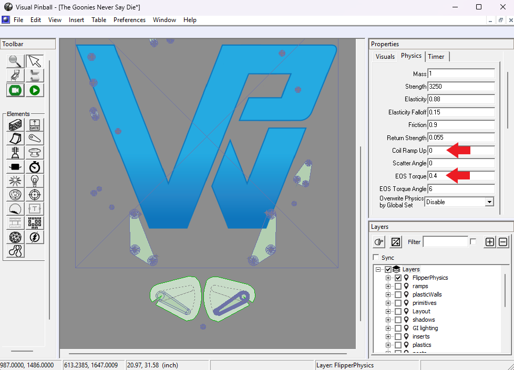This screenshot has width=514, height=370.
Task: Click the green Play table button
Action: pos(34,90)
